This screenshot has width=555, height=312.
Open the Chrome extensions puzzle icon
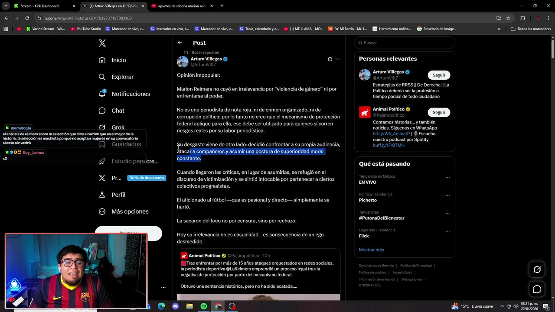tap(522, 18)
